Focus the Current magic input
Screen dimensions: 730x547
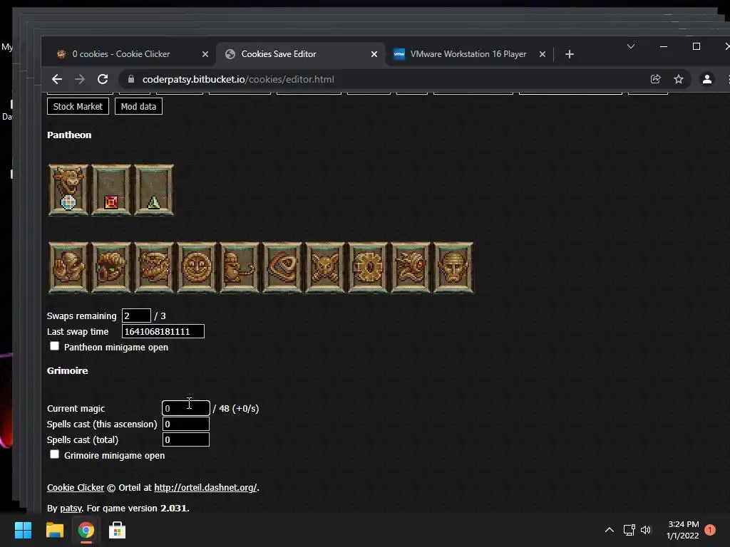click(x=186, y=408)
